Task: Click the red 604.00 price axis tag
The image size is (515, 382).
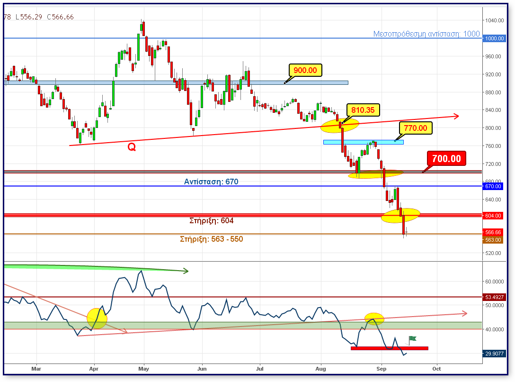Action: 493,216
